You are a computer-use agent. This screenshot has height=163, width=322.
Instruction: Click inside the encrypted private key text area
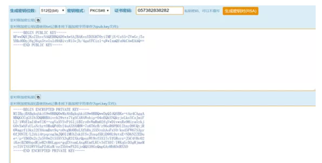coord(163,135)
